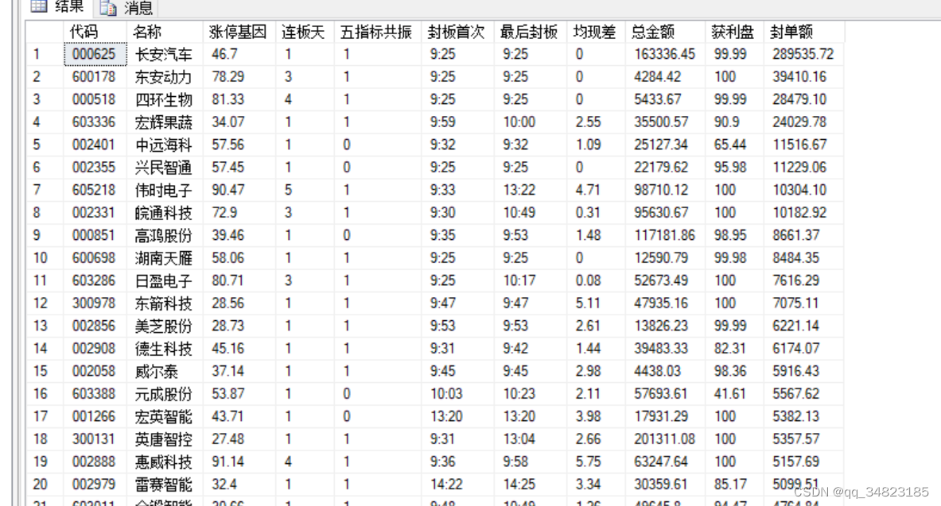Image resolution: width=941 pixels, height=506 pixels.
Task: Click the name cell 惠威科技
Action: 165,462
